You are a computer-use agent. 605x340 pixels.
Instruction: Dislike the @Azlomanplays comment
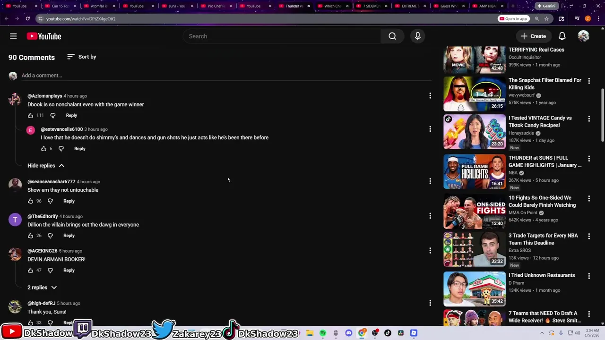[53, 115]
